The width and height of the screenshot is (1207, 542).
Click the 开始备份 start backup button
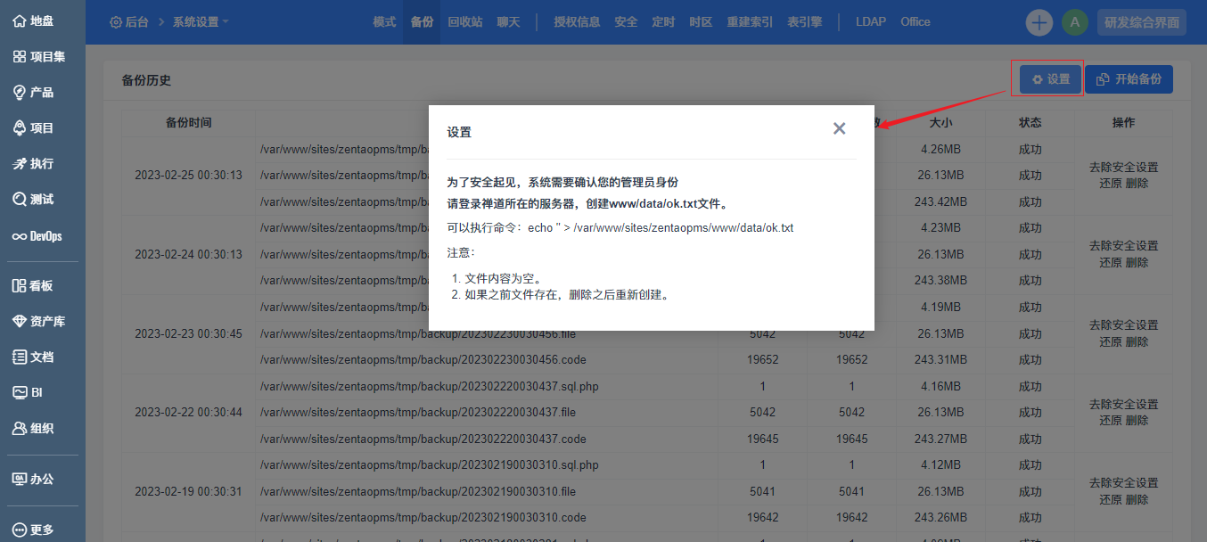pos(1129,79)
